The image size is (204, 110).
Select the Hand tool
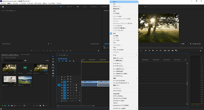point(53,73)
